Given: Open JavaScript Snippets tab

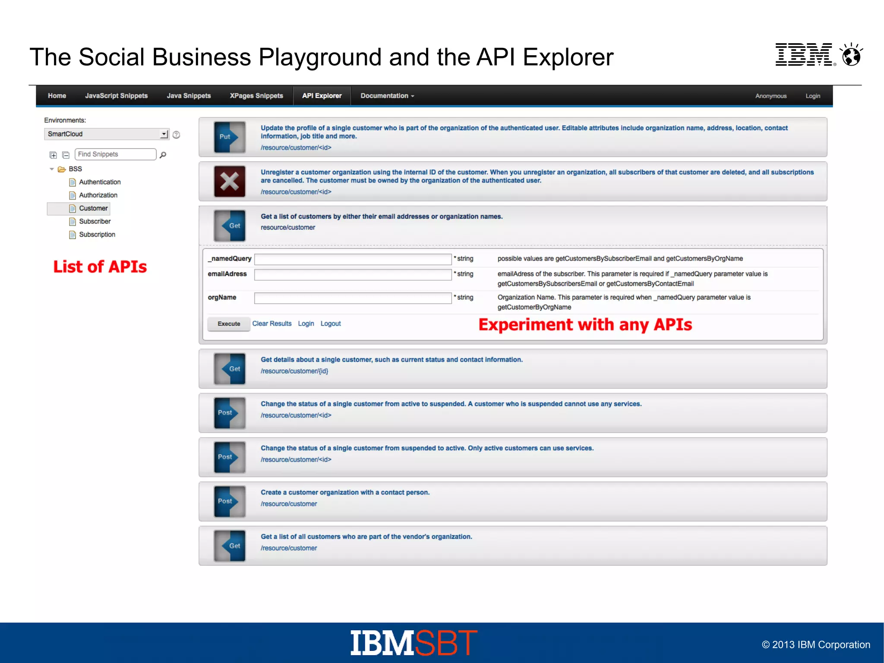Looking at the screenshot, I should pyautogui.click(x=116, y=96).
